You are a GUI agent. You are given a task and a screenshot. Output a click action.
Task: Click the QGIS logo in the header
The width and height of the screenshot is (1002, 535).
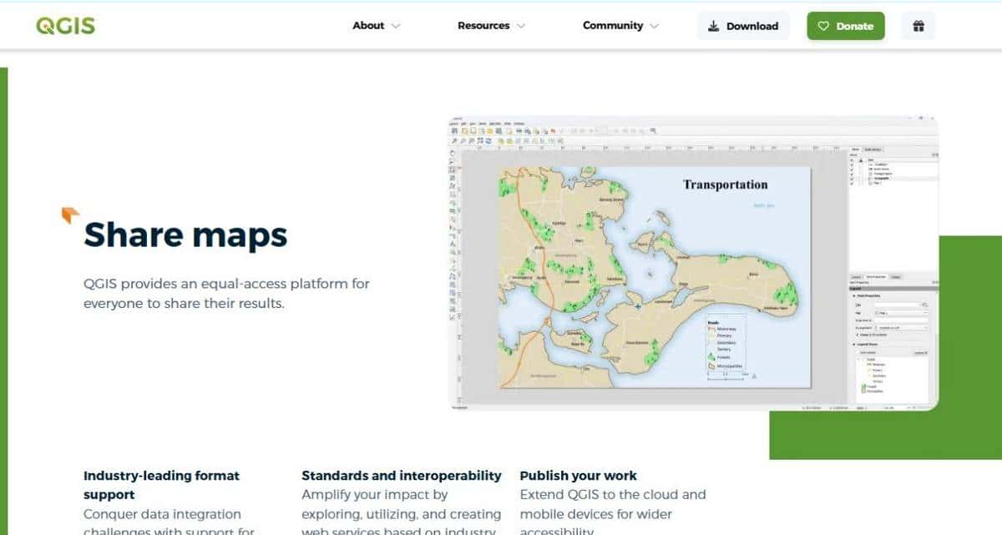click(x=65, y=26)
